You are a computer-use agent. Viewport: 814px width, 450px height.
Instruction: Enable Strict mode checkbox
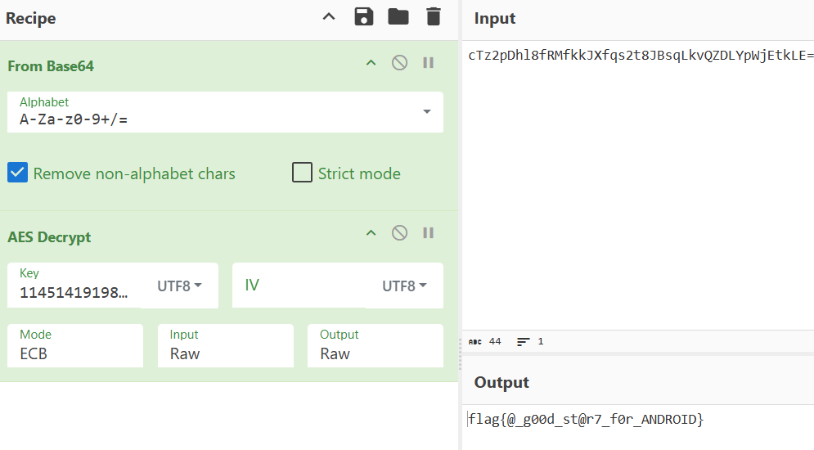[x=302, y=173]
